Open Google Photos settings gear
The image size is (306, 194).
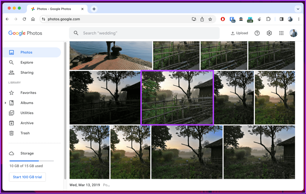(x=269, y=33)
